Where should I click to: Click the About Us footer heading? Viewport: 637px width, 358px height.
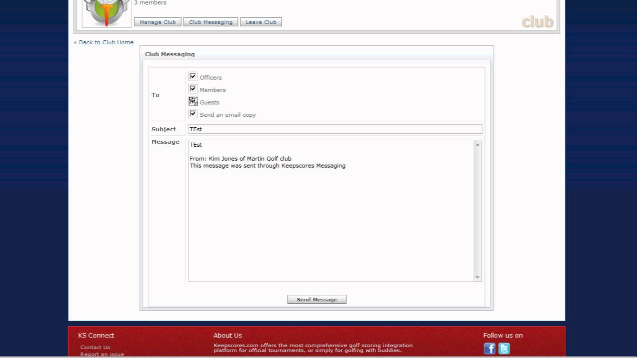point(227,335)
